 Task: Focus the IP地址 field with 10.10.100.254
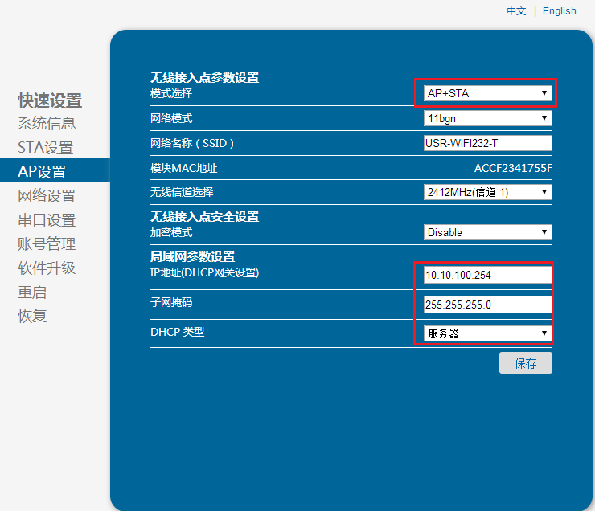pos(487,275)
